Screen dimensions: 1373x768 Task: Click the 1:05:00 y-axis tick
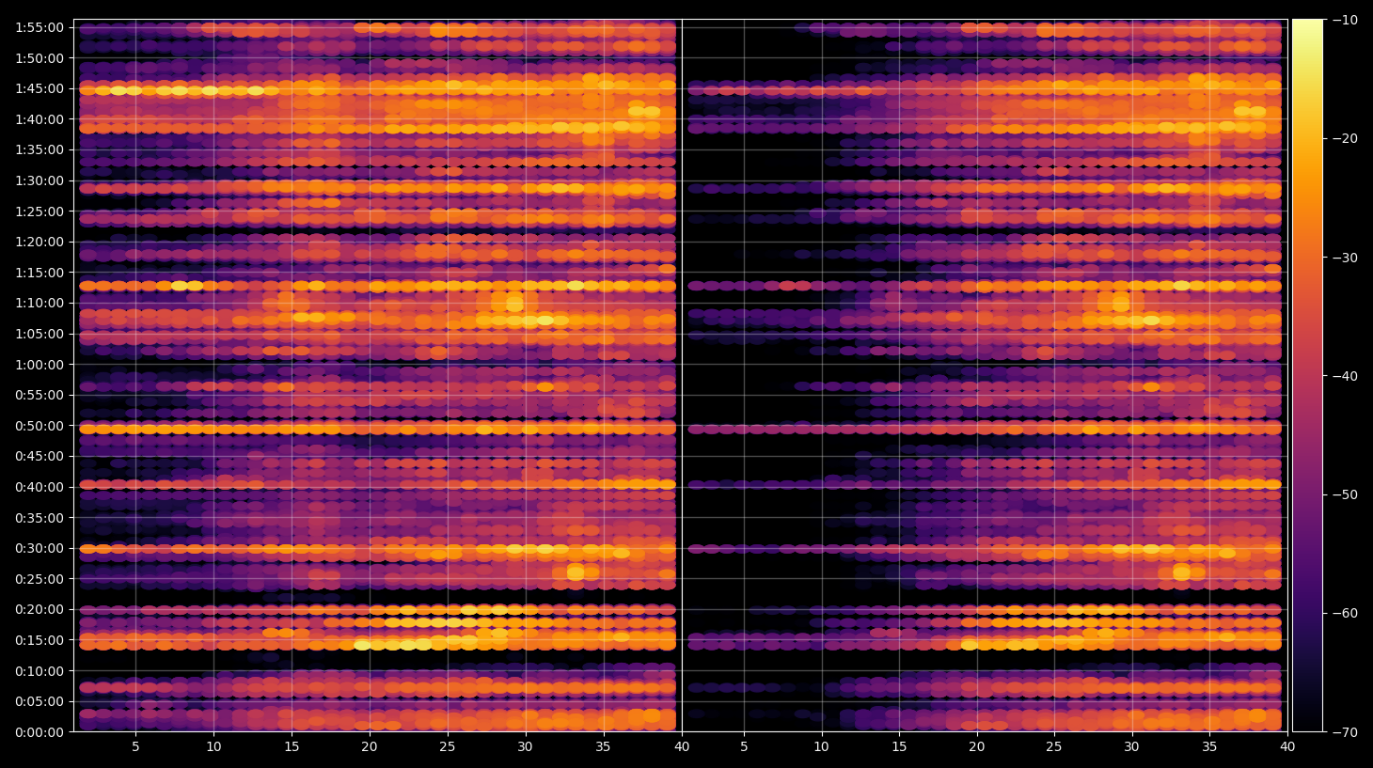[39, 334]
